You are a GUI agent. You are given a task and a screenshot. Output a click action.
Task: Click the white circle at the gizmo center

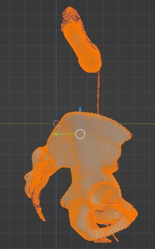pyautogui.click(x=80, y=134)
